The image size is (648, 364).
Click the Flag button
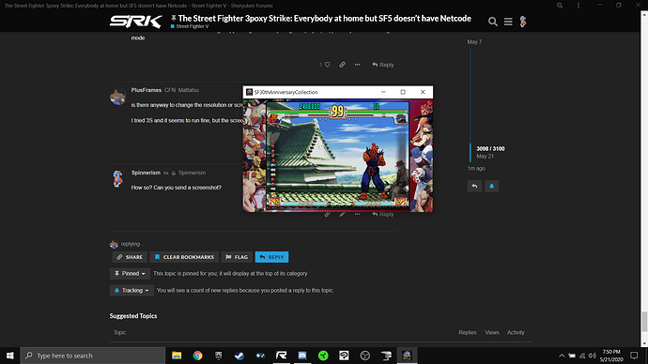pyautogui.click(x=237, y=257)
